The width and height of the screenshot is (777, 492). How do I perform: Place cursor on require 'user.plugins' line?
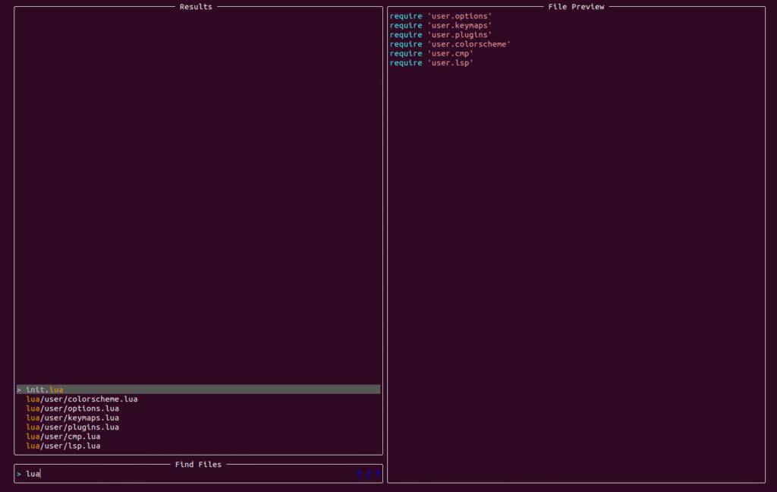(441, 35)
